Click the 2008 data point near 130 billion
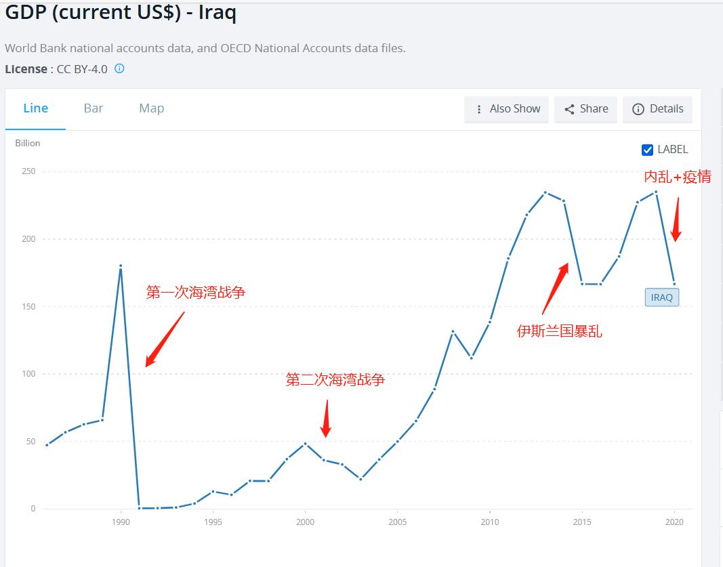Viewport: 723px width, 567px height. click(x=453, y=332)
